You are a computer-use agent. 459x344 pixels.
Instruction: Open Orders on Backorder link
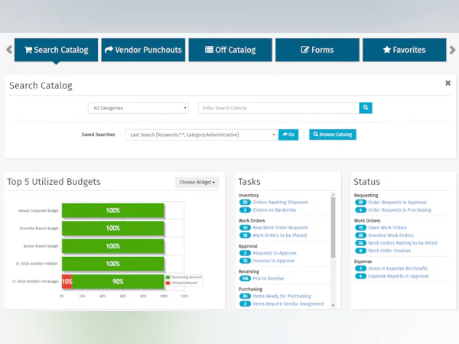pos(275,209)
